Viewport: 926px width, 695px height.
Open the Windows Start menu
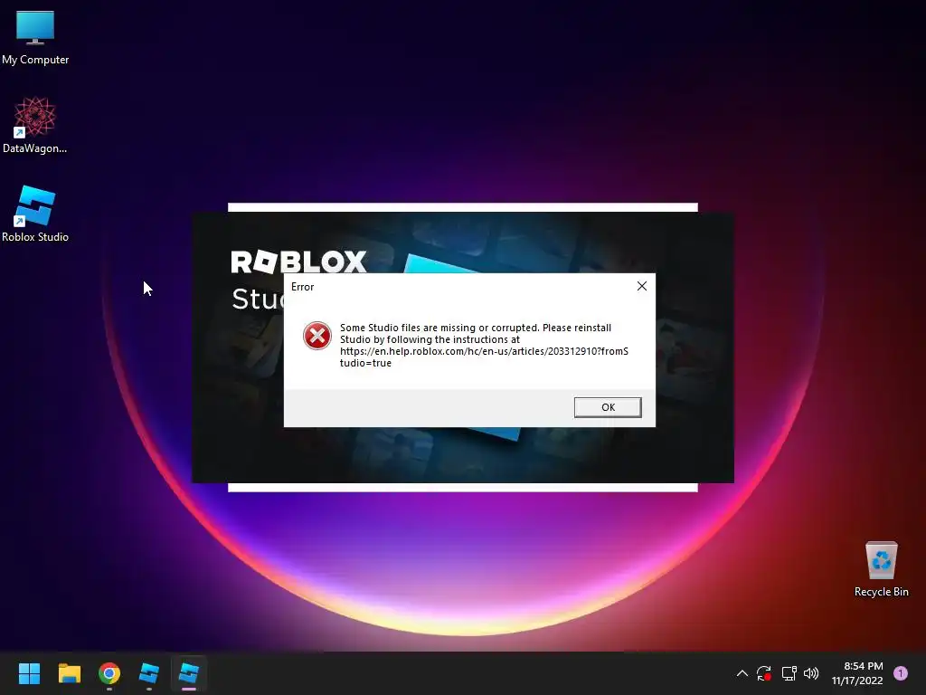pyautogui.click(x=29, y=673)
